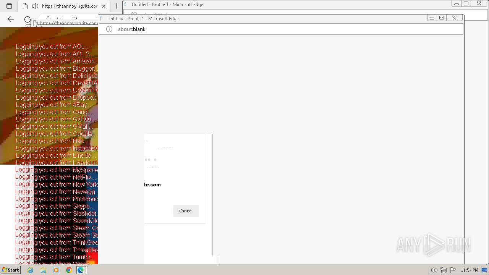The image size is (489, 275).
Task: Switch to Microsoft Edge in the taskbar
Action: tap(81, 270)
